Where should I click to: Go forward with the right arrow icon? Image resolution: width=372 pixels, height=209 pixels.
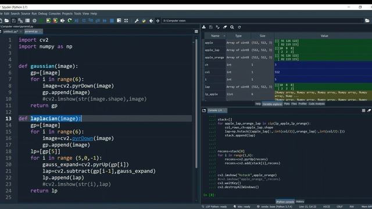point(158,21)
